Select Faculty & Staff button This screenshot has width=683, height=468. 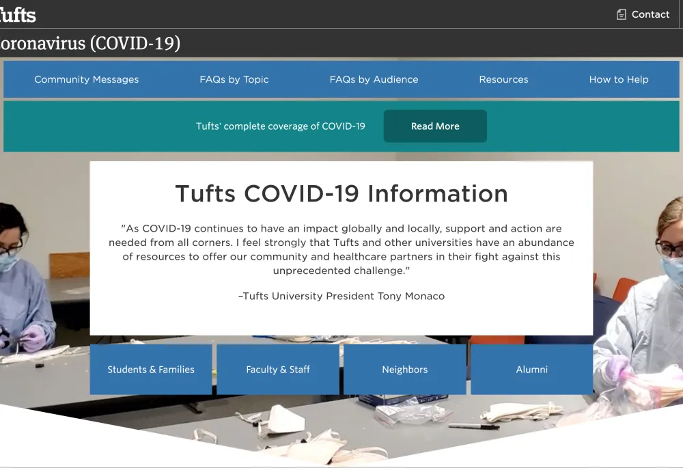pos(278,370)
